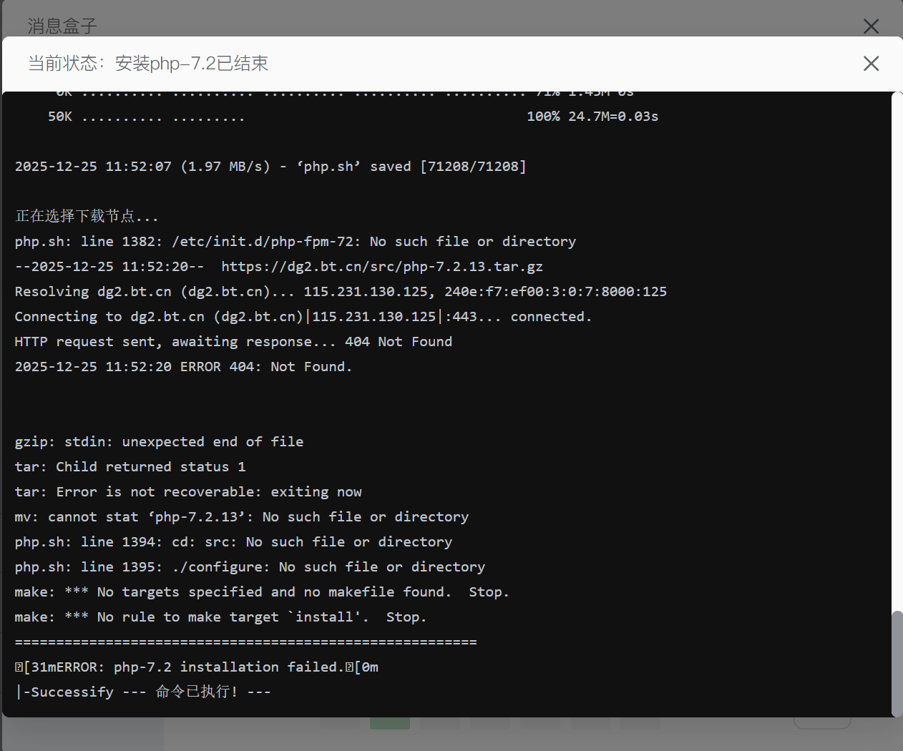Close the 消息盒子 message box window

(x=871, y=26)
